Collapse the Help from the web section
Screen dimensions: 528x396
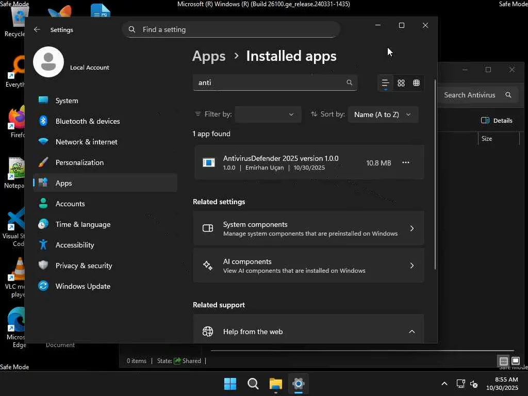[411, 332]
